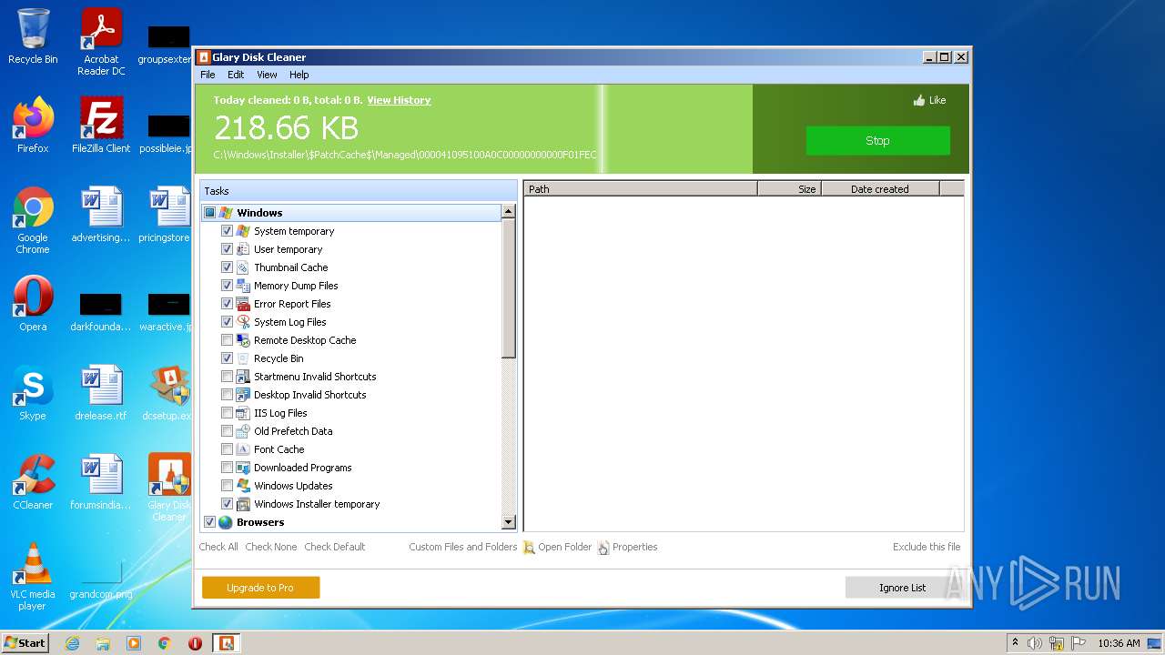The width and height of the screenshot is (1165, 655).
Task: Open the Edit menu
Action: tap(236, 75)
